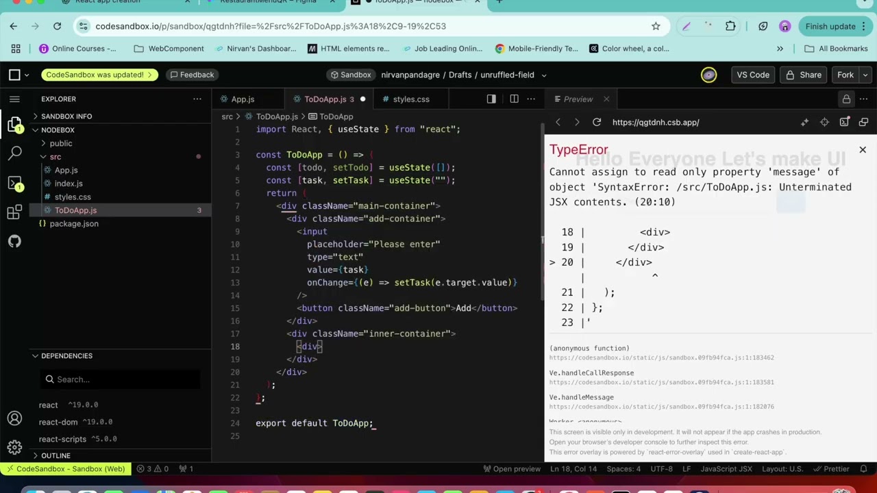
Task: Open App.js in the file tree
Action: click(x=66, y=170)
